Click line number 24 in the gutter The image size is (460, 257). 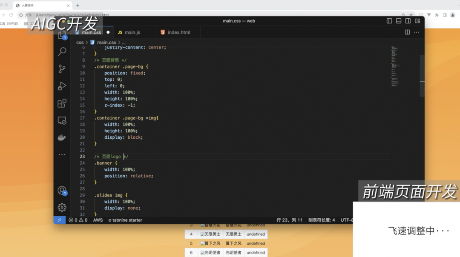tap(82, 163)
